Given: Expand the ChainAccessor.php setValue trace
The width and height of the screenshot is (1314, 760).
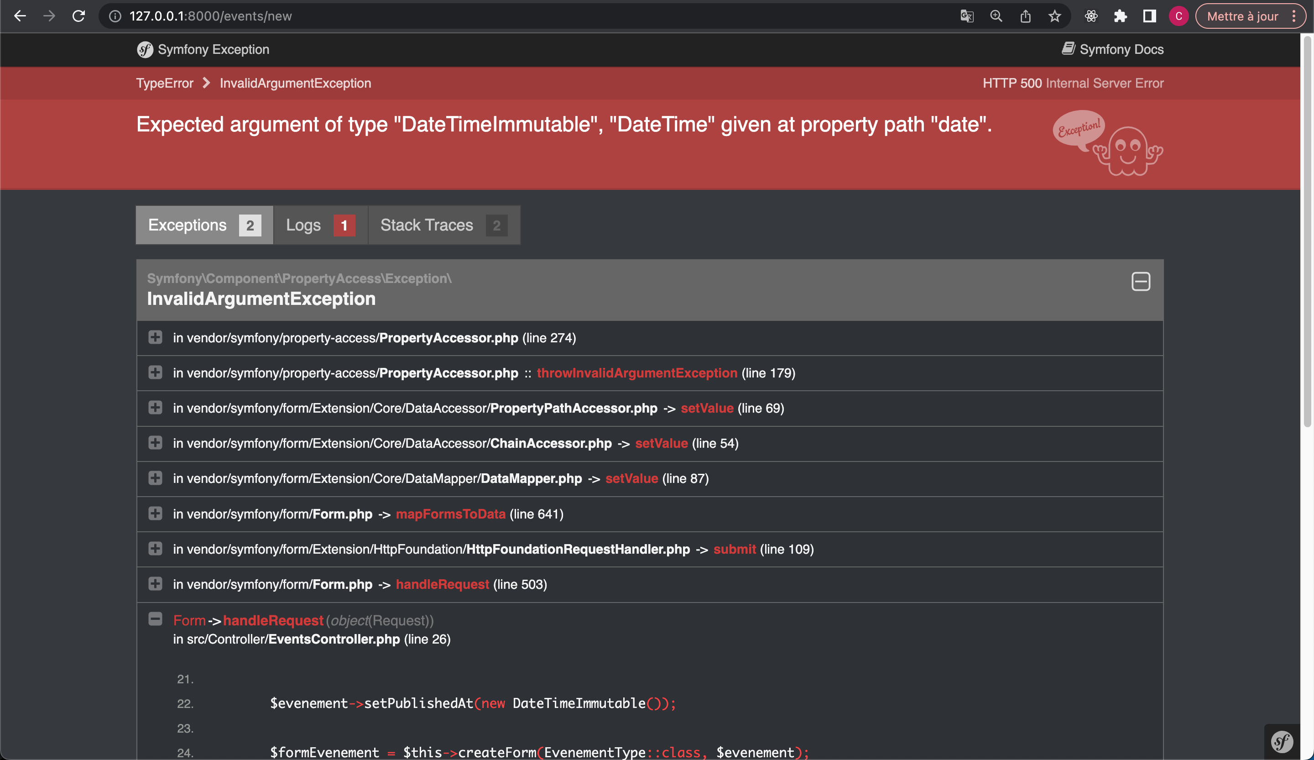Looking at the screenshot, I should (155, 443).
